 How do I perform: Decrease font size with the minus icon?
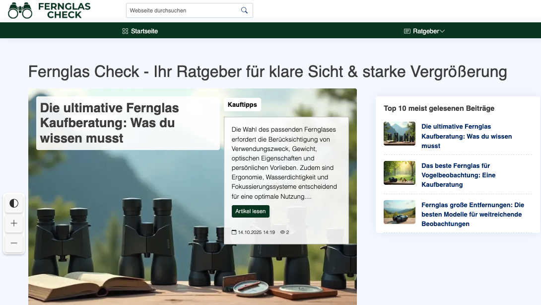pyautogui.click(x=14, y=243)
